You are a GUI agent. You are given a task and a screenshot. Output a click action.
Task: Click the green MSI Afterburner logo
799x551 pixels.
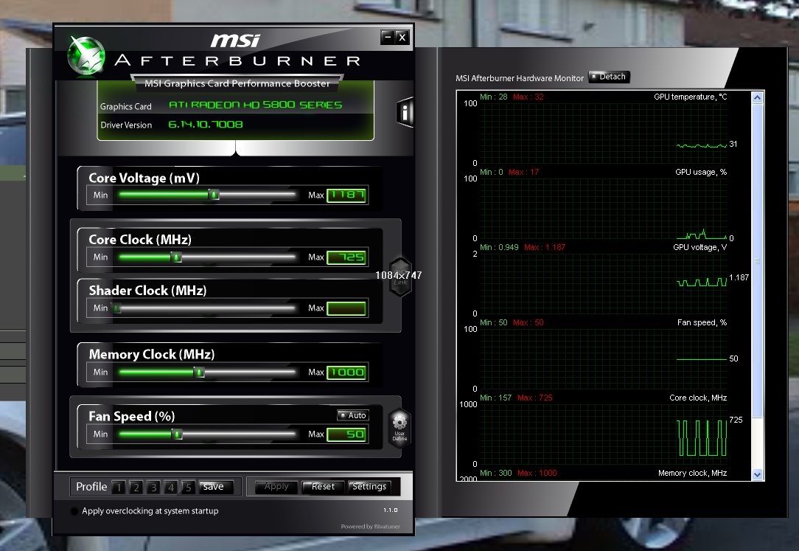[87, 55]
